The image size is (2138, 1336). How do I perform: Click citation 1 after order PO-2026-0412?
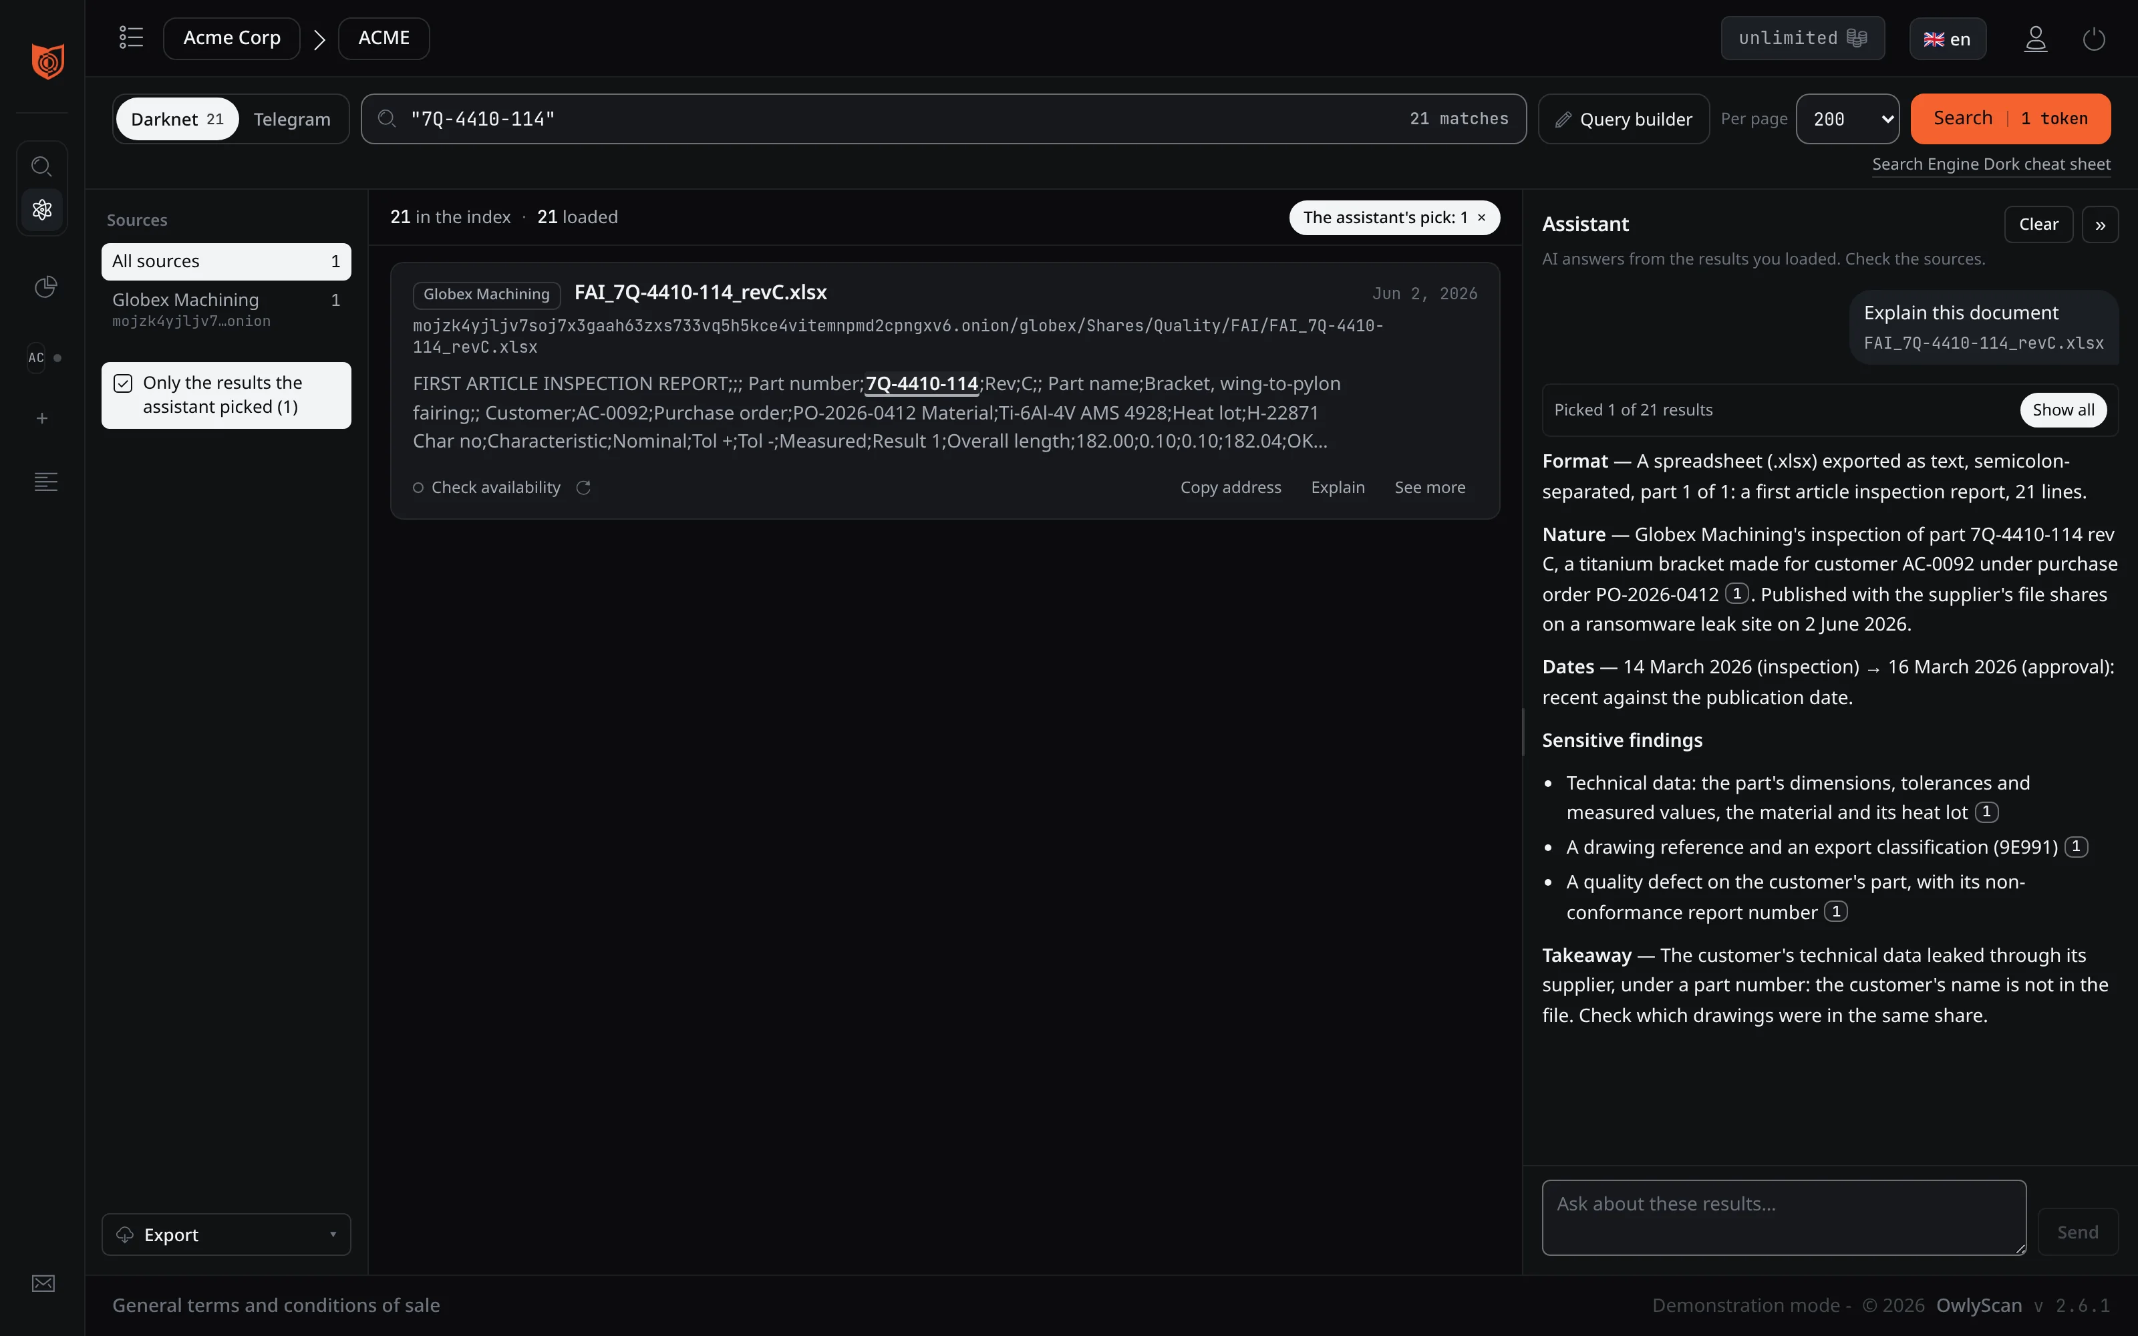[x=1737, y=593]
